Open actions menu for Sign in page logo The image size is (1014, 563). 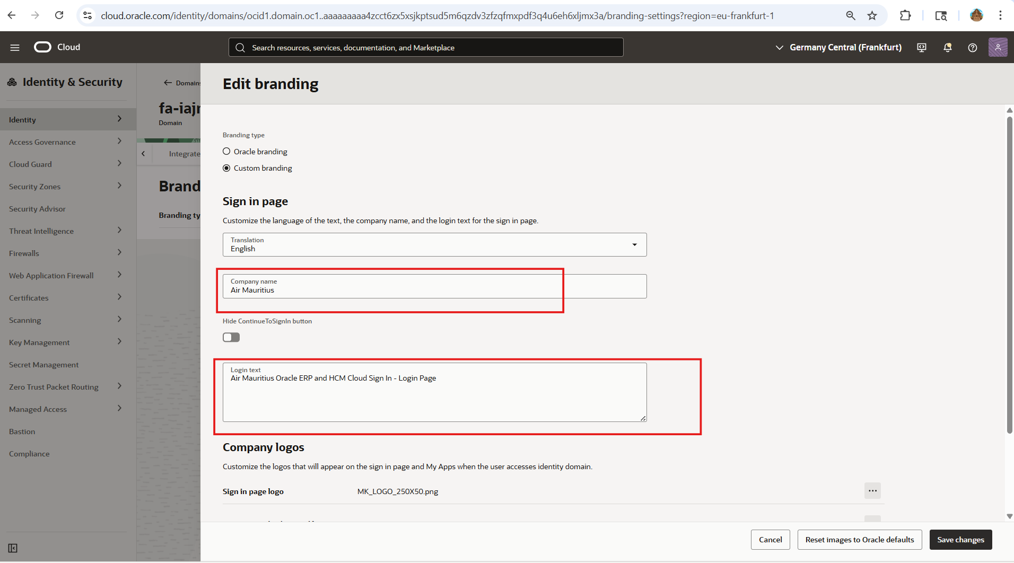pyautogui.click(x=872, y=491)
